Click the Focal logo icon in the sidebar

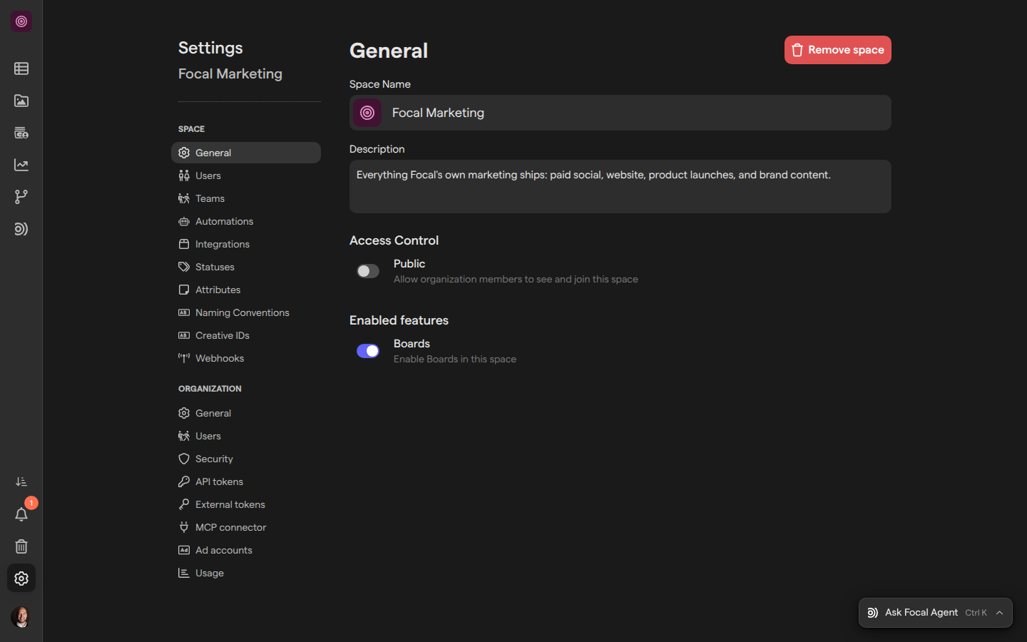tap(21, 21)
